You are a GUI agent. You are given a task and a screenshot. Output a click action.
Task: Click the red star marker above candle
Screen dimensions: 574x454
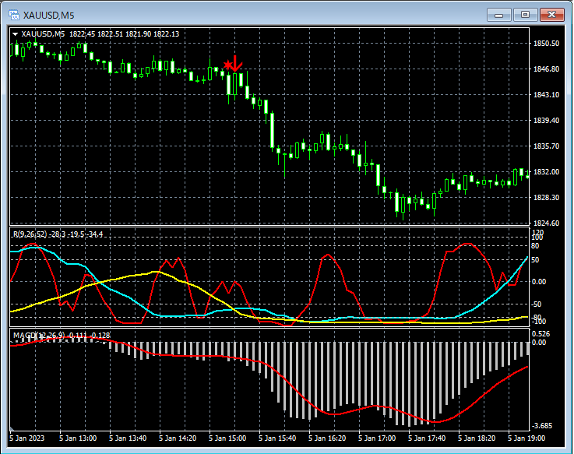click(x=227, y=65)
